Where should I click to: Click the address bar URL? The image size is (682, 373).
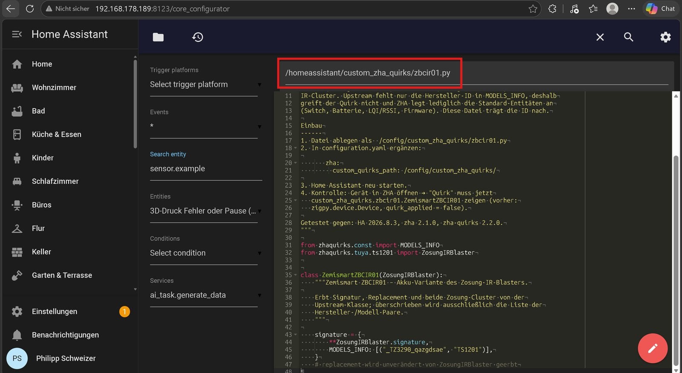[162, 9]
